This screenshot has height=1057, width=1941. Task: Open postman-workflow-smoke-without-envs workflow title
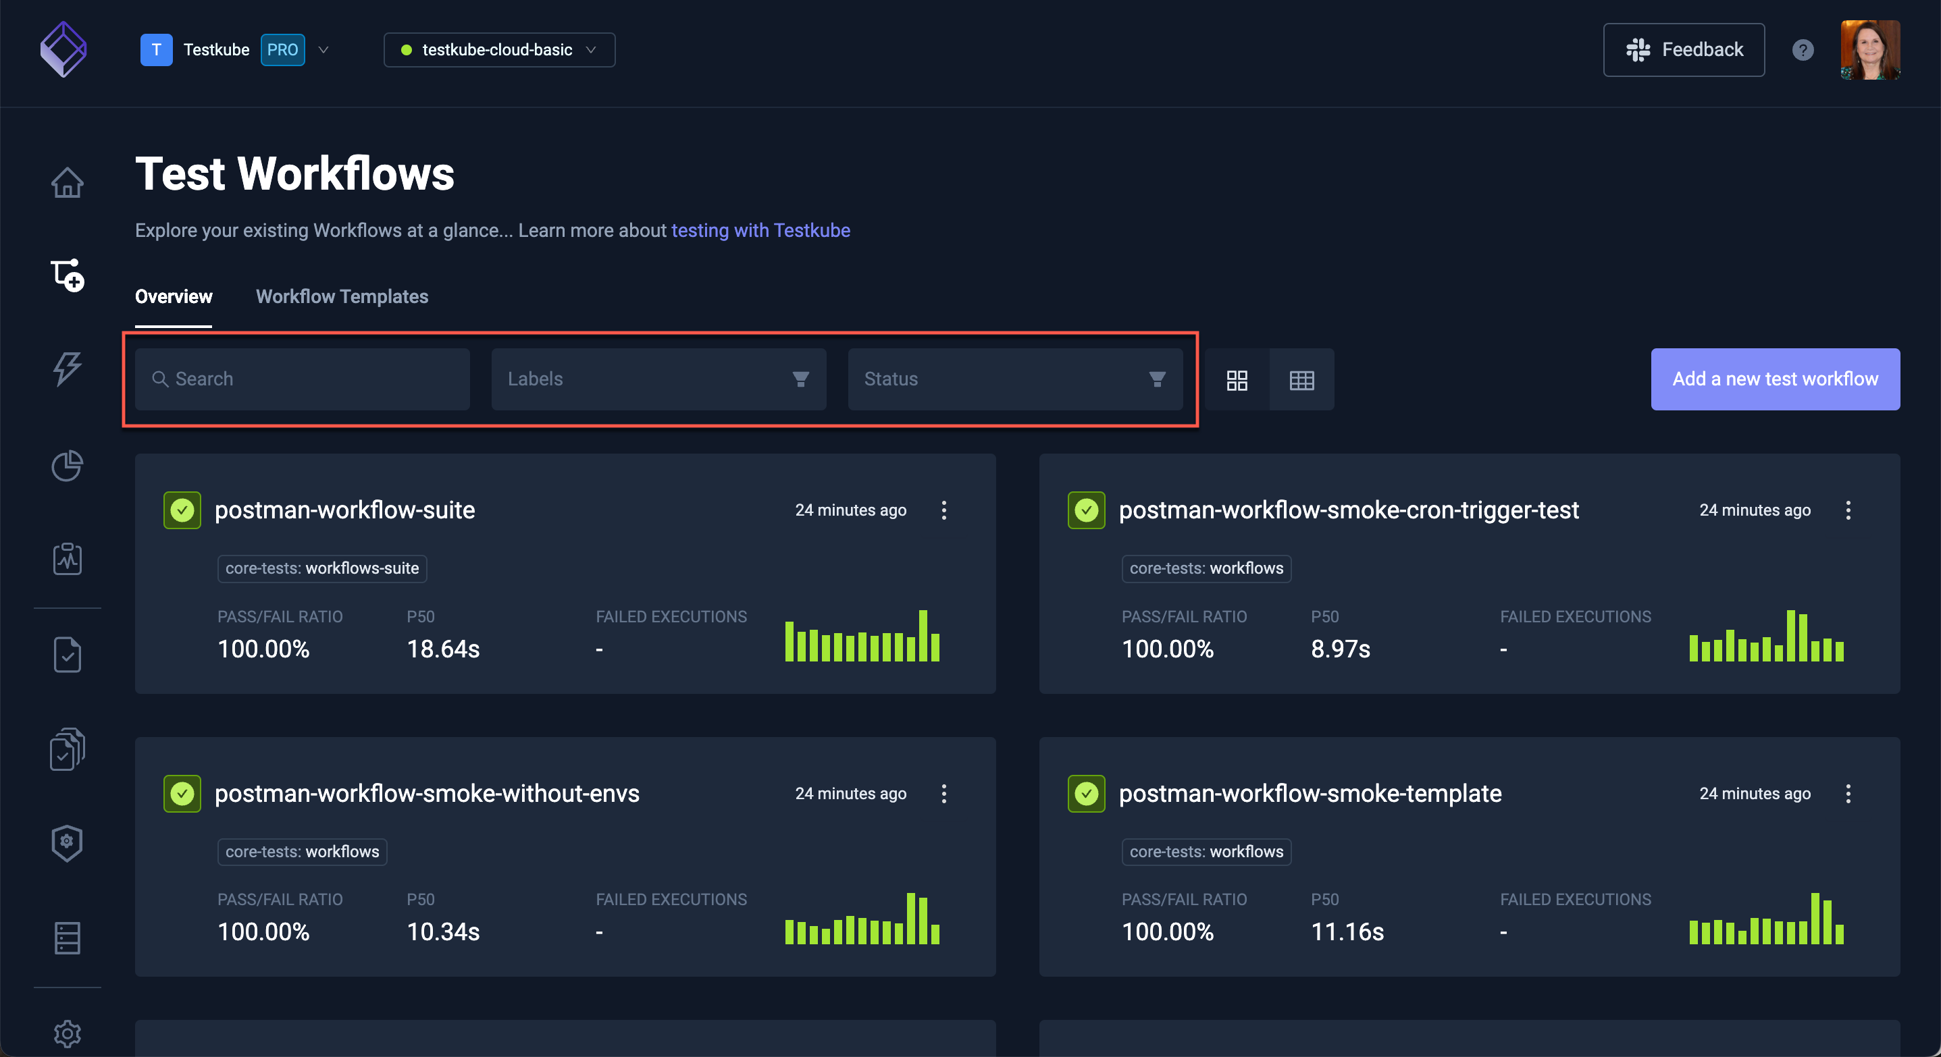coord(428,794)
